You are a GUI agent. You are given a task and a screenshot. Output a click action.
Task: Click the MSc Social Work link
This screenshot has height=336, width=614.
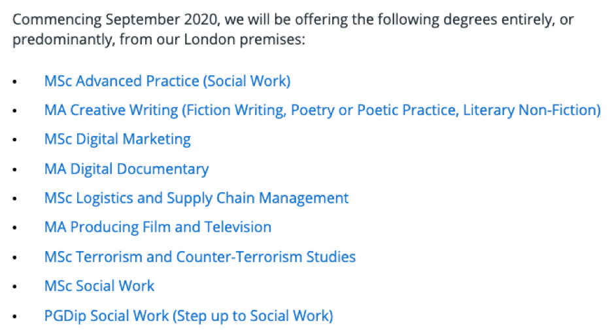[x=99, y=286]
